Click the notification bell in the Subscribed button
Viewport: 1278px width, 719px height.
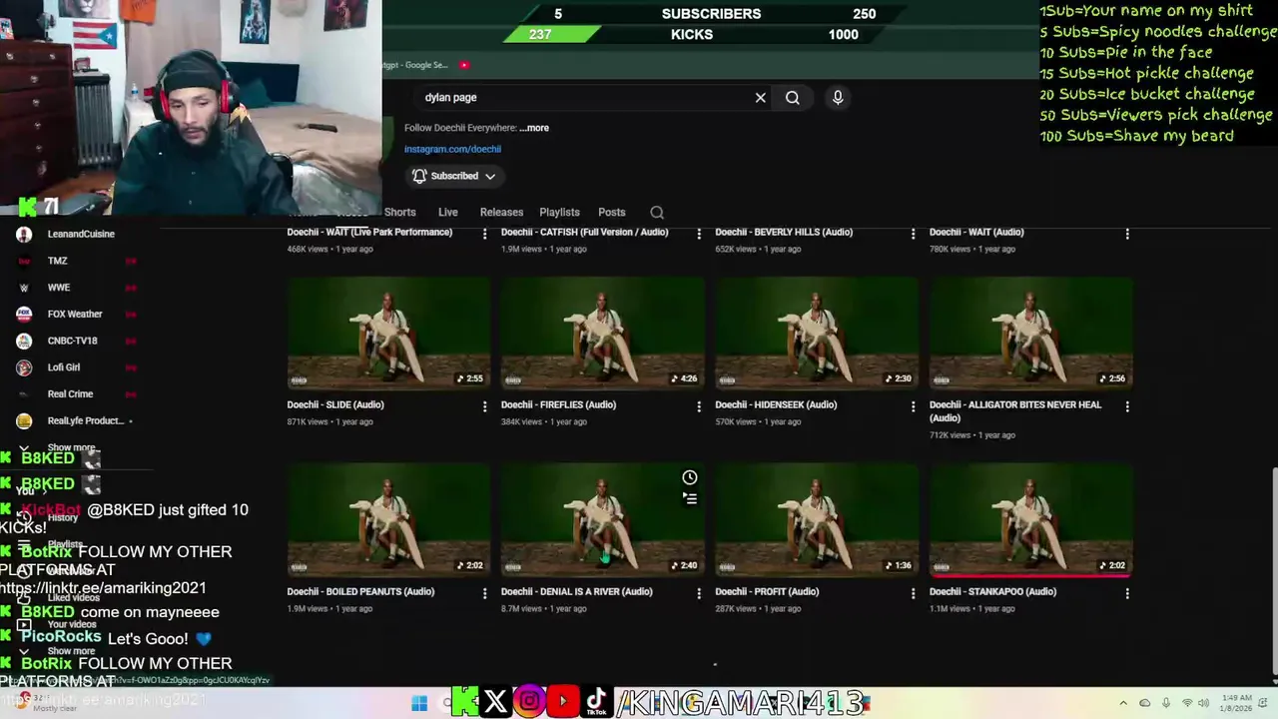419,176
